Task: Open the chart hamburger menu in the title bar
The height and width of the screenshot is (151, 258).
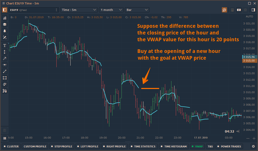Action: tap(3, 3)
